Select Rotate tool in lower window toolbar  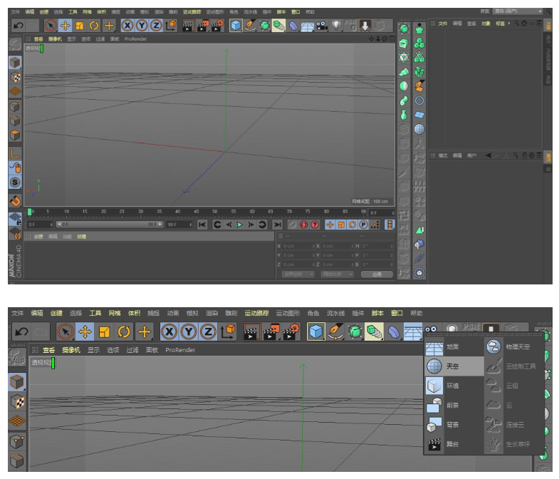click(123, 332)
